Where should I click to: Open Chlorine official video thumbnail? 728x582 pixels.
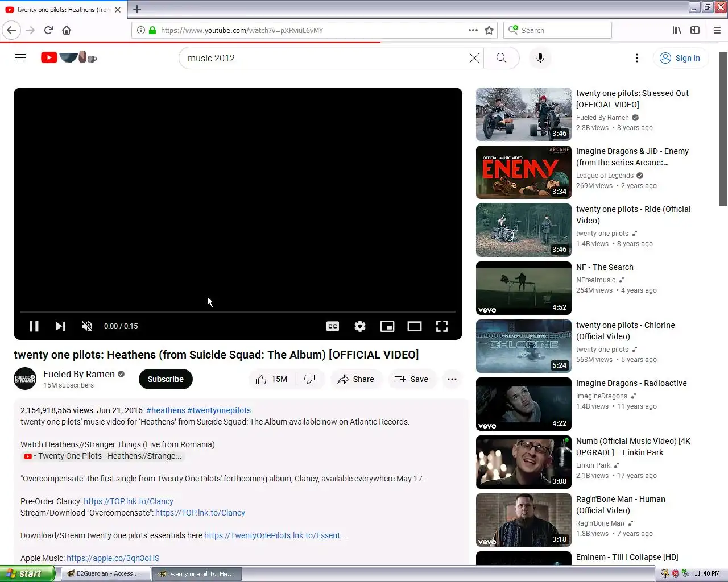coord(524,346)
